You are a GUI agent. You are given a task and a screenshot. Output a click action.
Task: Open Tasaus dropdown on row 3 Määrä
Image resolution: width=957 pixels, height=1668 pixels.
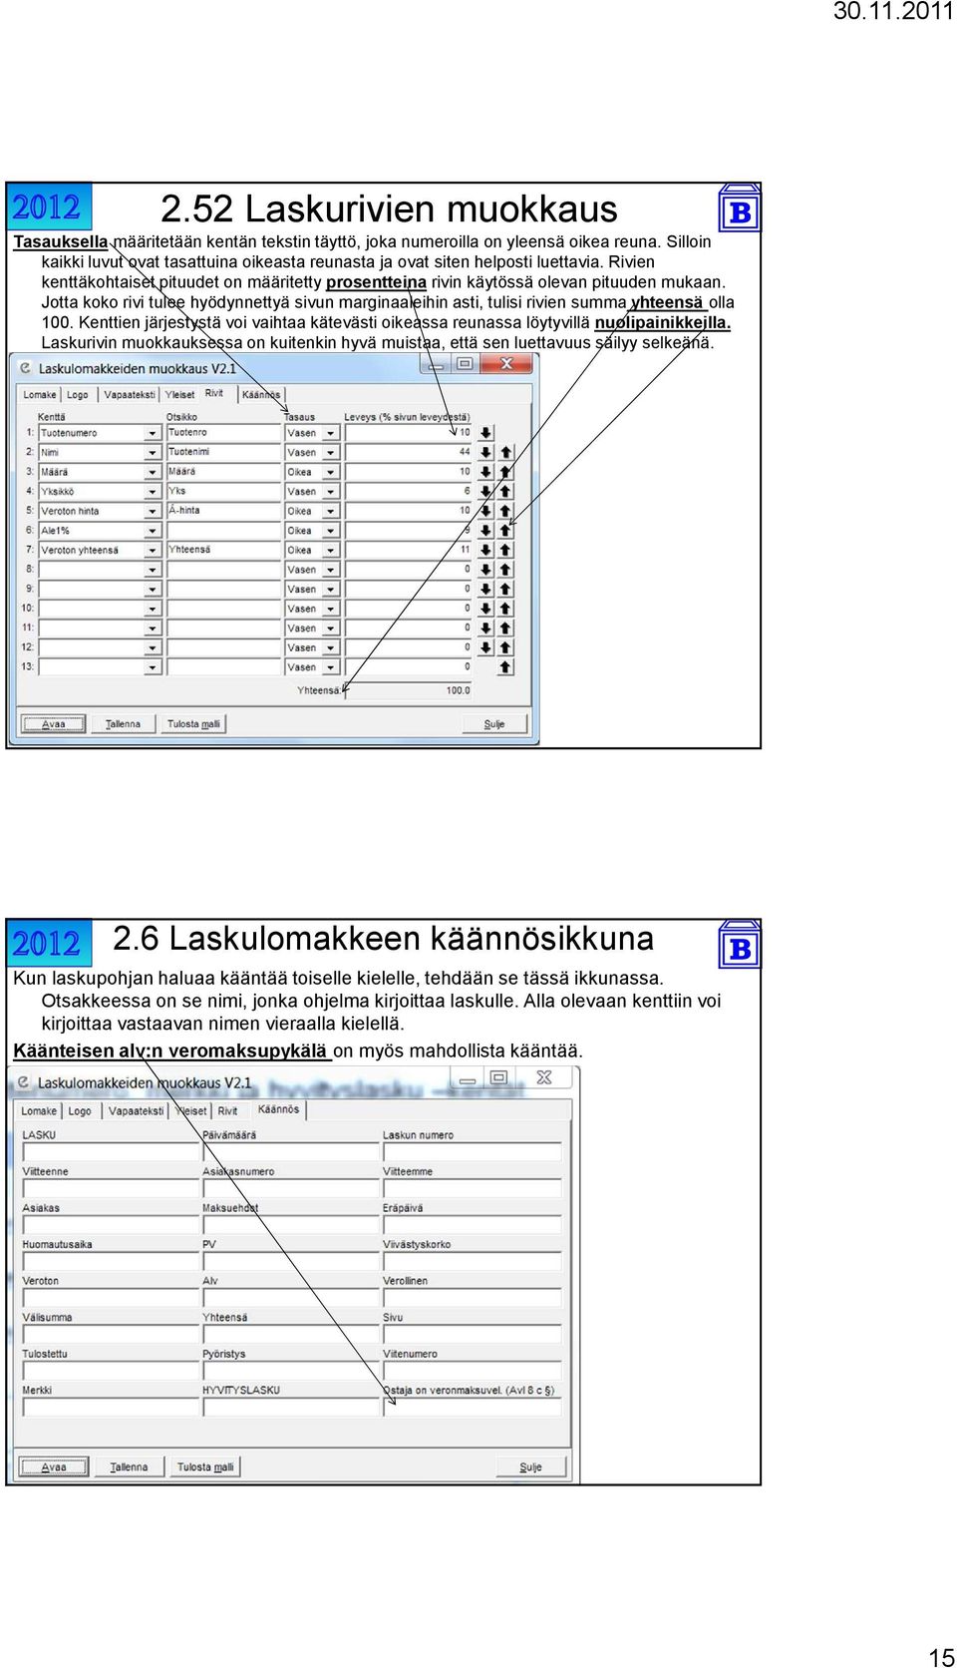tap(330, 472)
